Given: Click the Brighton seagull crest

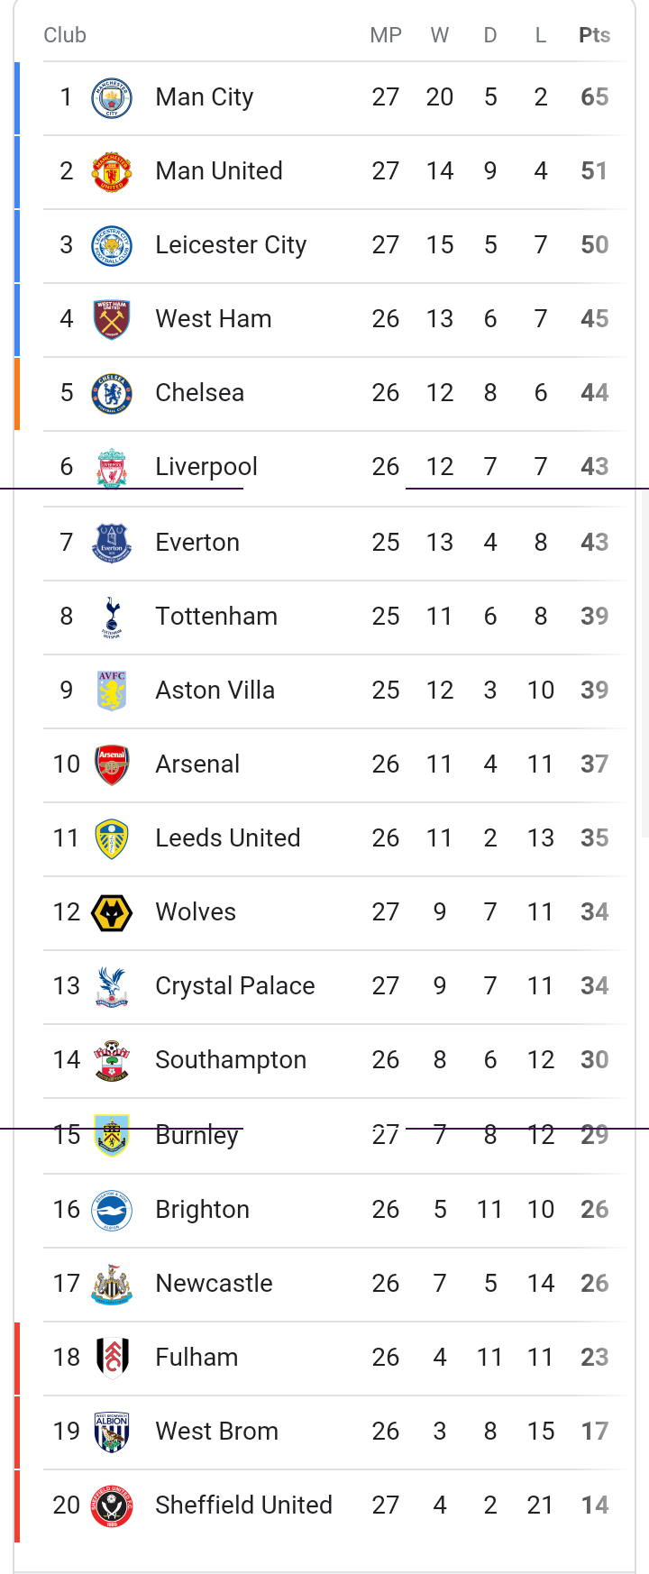Looking at the screenshot, I should (112, 1210).
